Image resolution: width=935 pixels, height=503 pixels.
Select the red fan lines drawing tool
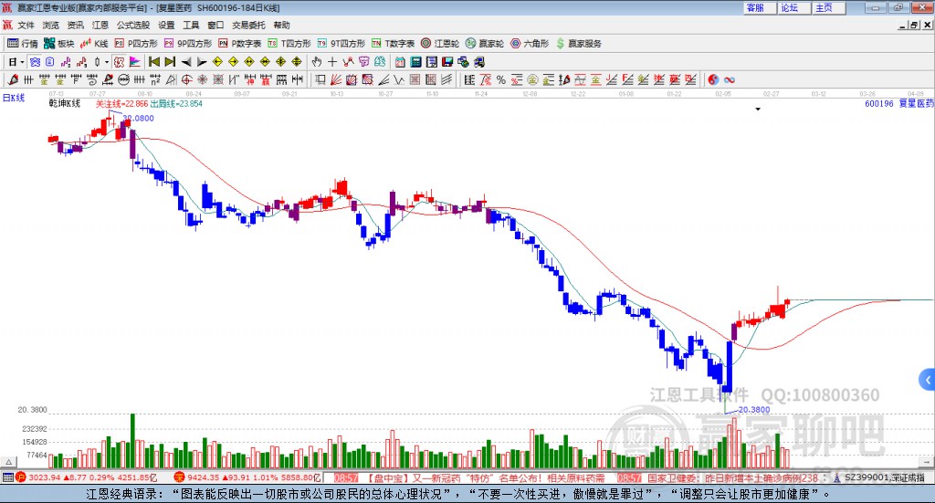pos(335,79)
